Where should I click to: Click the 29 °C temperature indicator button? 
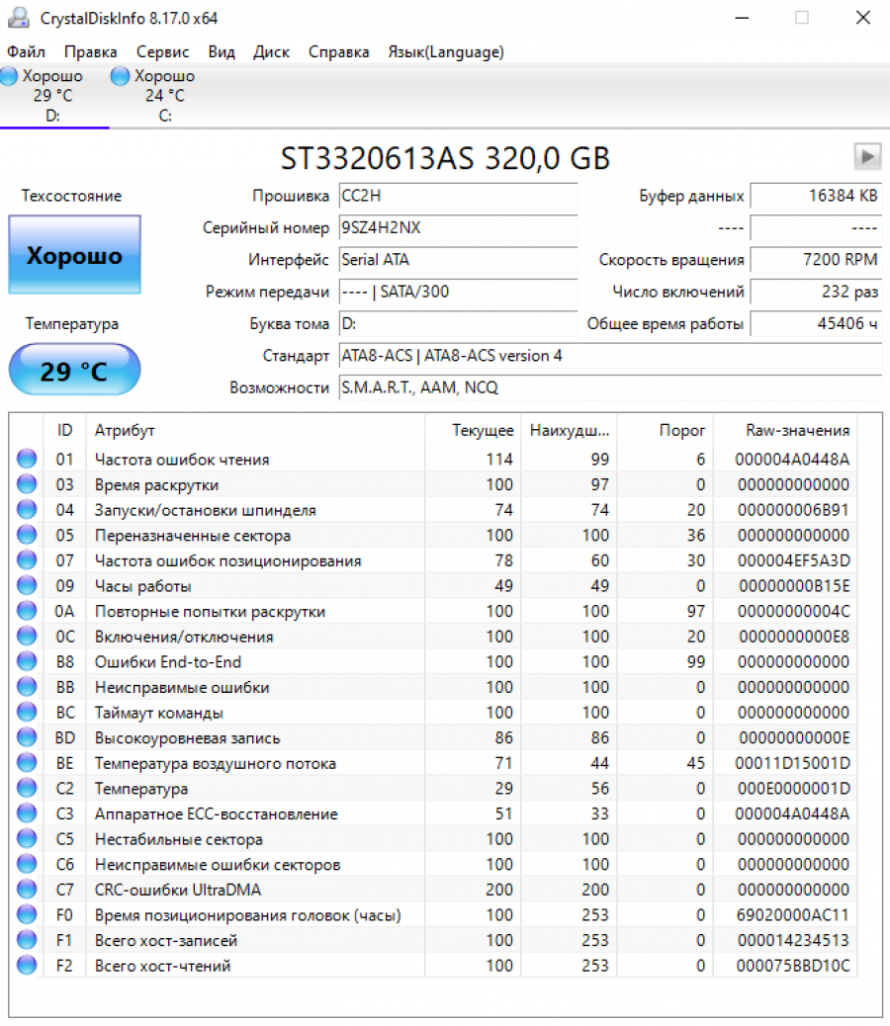click(74, 371)
